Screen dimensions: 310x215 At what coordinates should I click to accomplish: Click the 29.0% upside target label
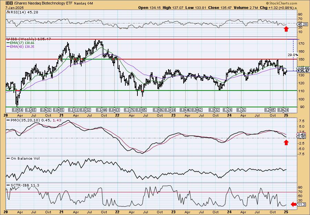click(x=293, y=55)
